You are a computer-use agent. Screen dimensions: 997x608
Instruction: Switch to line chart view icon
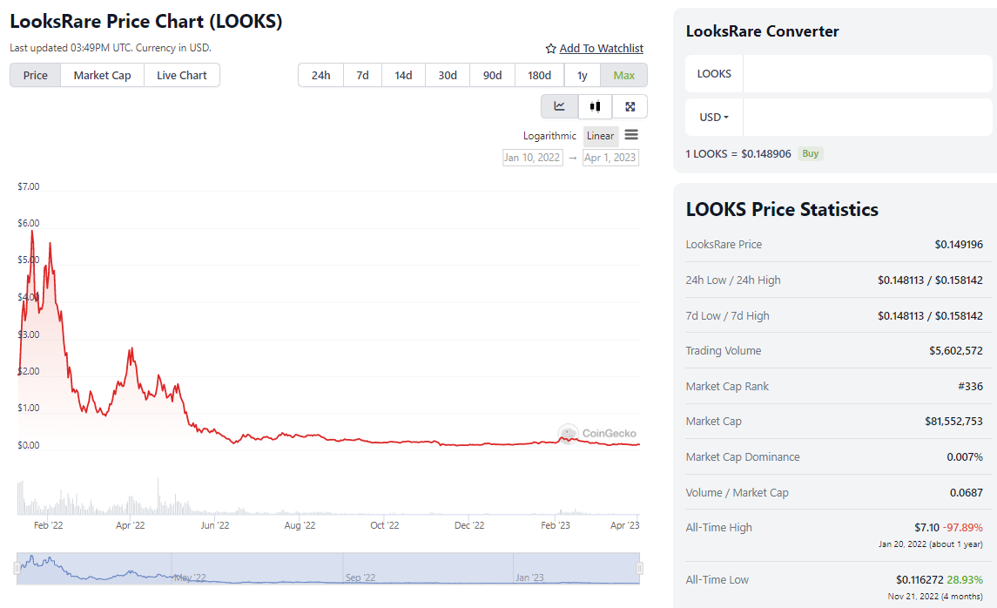click(x=560, y=106)
